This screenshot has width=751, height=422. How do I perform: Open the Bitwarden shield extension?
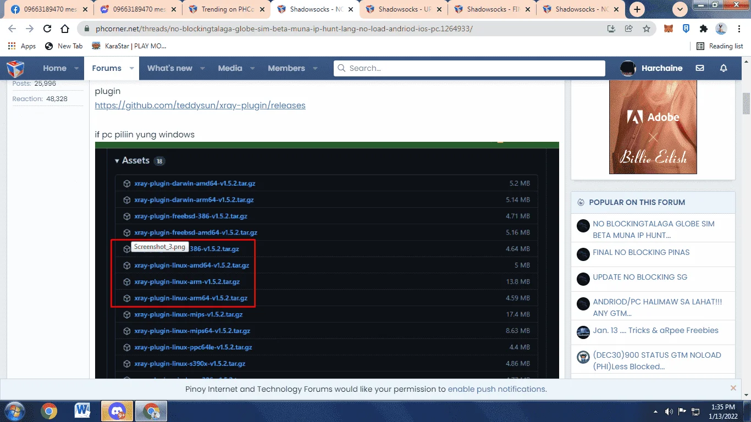click(686, 29)
